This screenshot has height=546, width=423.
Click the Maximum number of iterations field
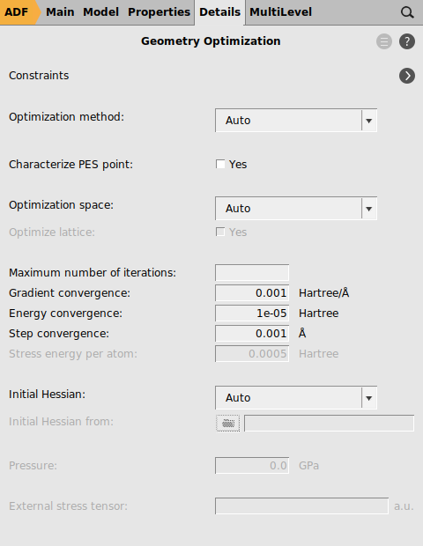252,273
